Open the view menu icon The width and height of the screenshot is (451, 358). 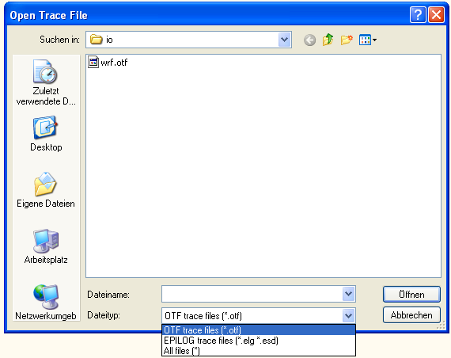(x=368, y=40)
